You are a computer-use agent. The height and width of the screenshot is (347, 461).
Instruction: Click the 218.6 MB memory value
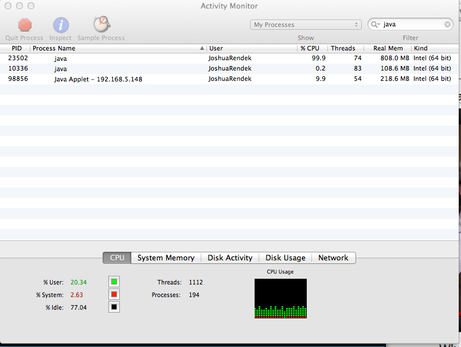point(394,79)
